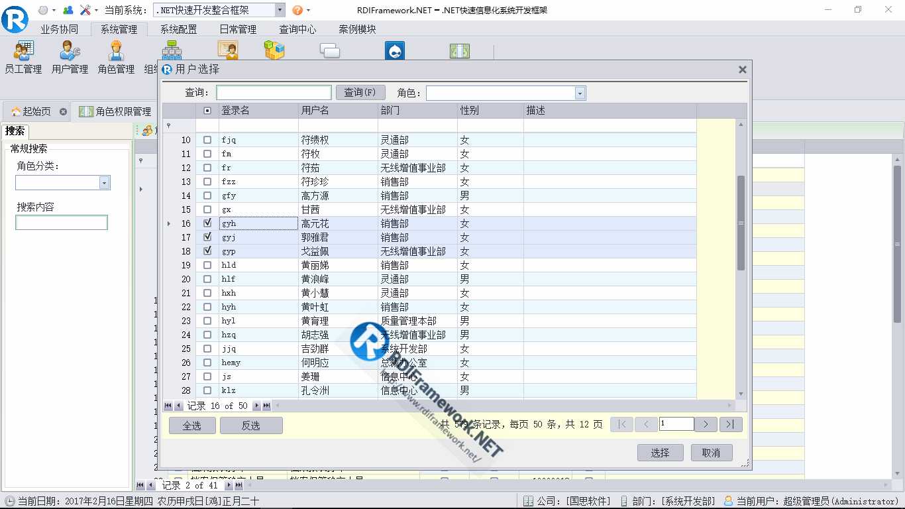Click the 反选 button
Screen dimensions: 905x509
(x=251, y=425)
